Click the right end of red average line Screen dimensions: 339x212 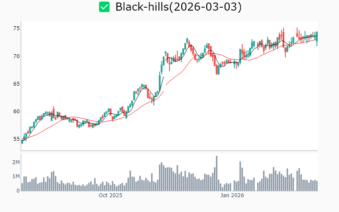[317, 40]
